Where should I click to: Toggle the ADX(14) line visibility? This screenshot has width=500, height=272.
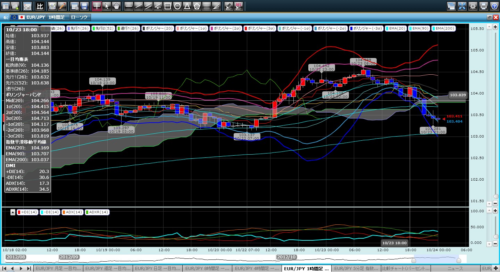tap(73, 212)
